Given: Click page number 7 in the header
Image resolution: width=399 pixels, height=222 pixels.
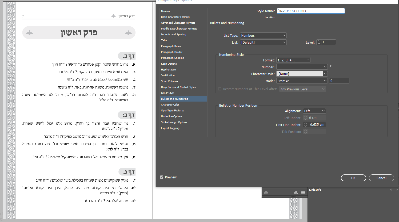Looking at the screenshot, I should 23,16.
